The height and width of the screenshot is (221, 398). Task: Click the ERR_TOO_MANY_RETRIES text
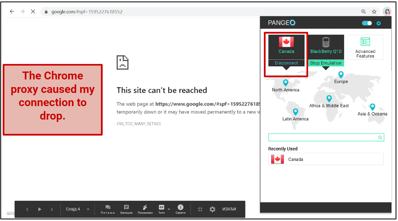click(x=139, y=124)
